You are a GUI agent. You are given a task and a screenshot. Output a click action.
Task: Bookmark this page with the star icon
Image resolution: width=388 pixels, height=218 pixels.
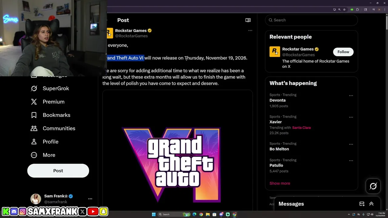tap(344, 9)
